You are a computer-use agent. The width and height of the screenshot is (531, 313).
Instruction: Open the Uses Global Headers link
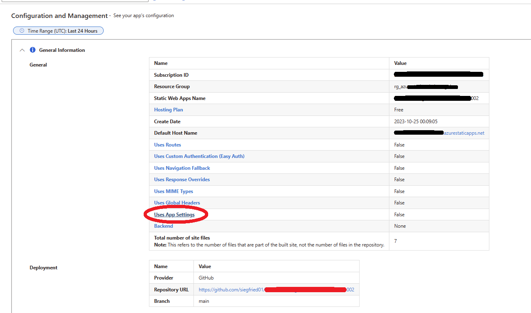point(177,203)
